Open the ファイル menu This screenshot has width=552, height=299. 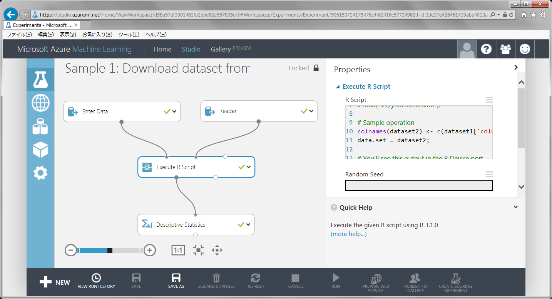coord(19,35)
